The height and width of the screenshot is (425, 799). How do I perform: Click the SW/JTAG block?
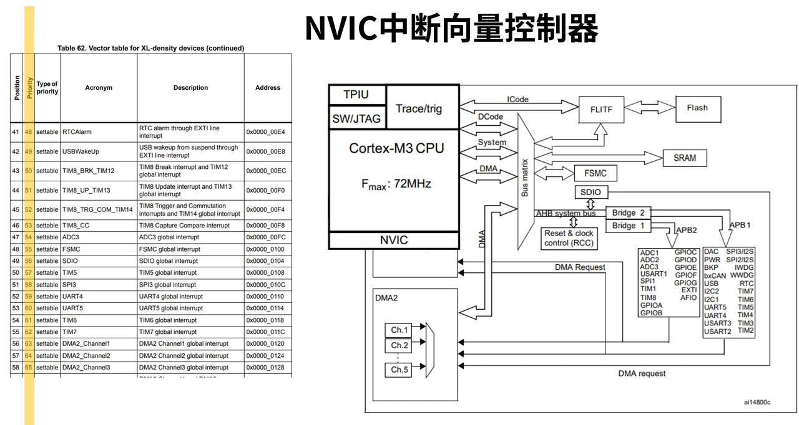click(x=357, y=117)
